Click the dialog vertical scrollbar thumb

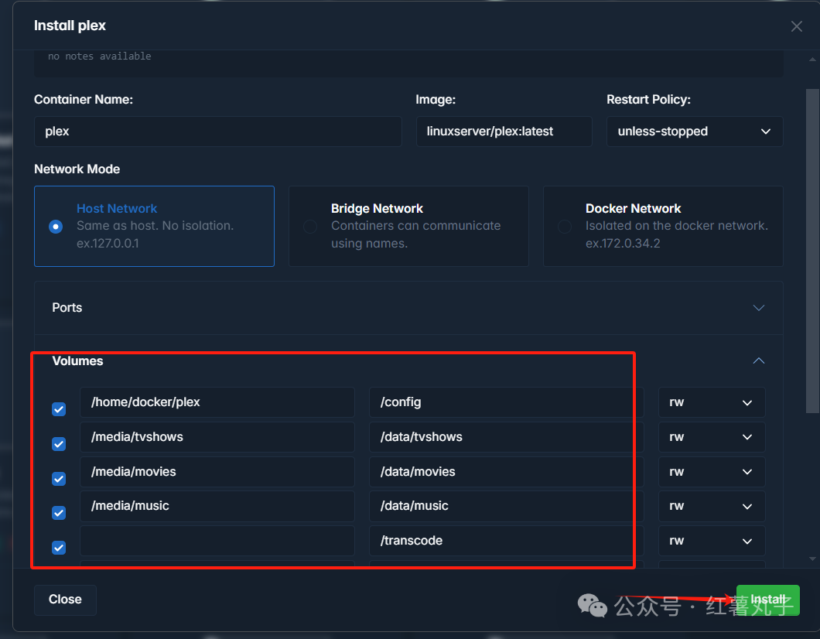pyautogui.click(x=812, y=251)
